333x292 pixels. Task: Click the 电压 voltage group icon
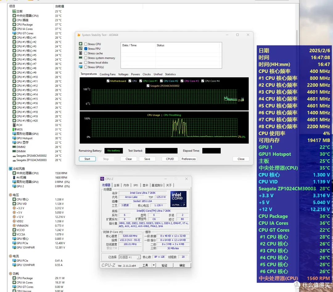[x=10, y=195]
